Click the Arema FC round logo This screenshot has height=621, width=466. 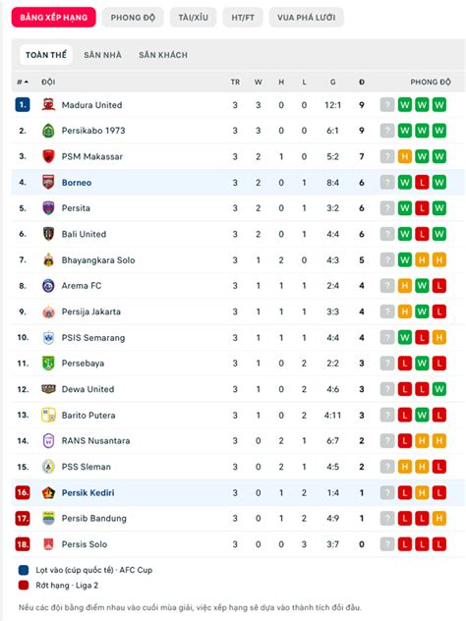[48, 286]
